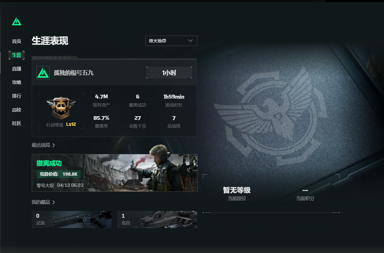Click the 行动等级 Lv12 label
The height and width of the screenshot is (253, 384).
[x=61, y=125]
